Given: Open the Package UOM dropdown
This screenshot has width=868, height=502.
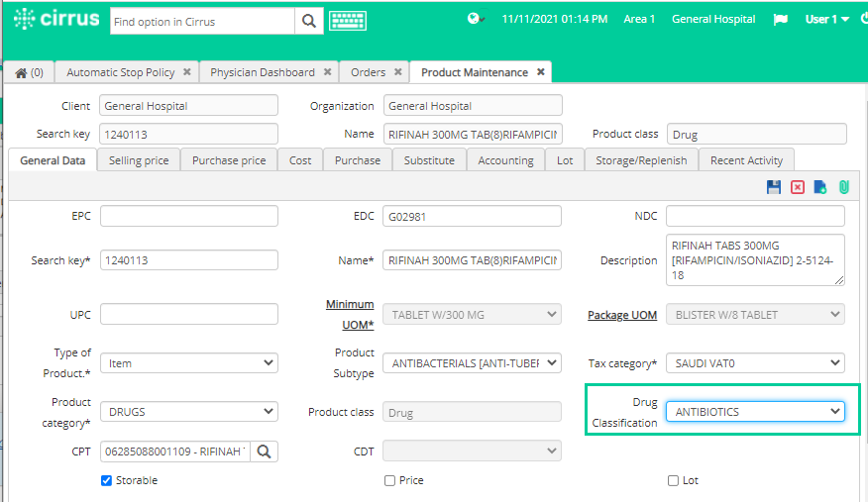Looking at the screenshot, I should (755, 315).
